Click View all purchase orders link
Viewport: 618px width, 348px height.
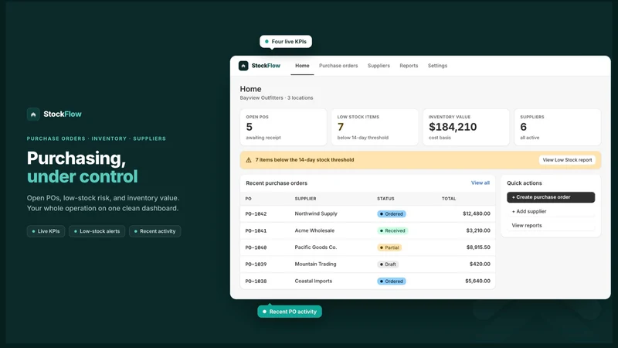pyautogui.click(x=480, y=183)
